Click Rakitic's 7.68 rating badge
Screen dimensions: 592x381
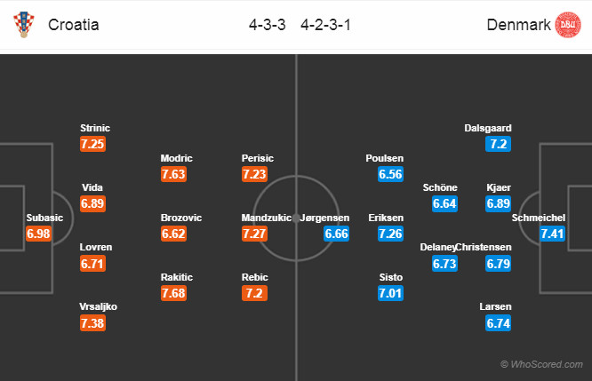click(x=173, y=292)
